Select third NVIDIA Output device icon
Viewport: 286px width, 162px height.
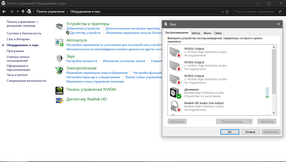pos(175,79)
